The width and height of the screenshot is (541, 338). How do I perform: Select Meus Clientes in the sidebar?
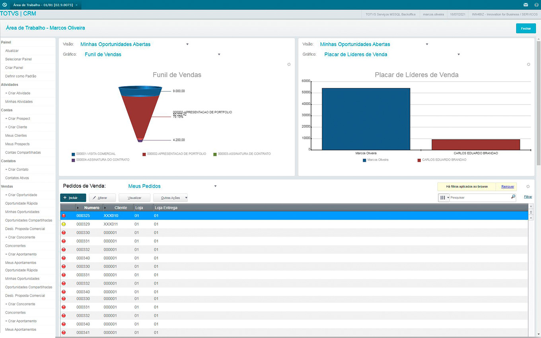[16, 136]
